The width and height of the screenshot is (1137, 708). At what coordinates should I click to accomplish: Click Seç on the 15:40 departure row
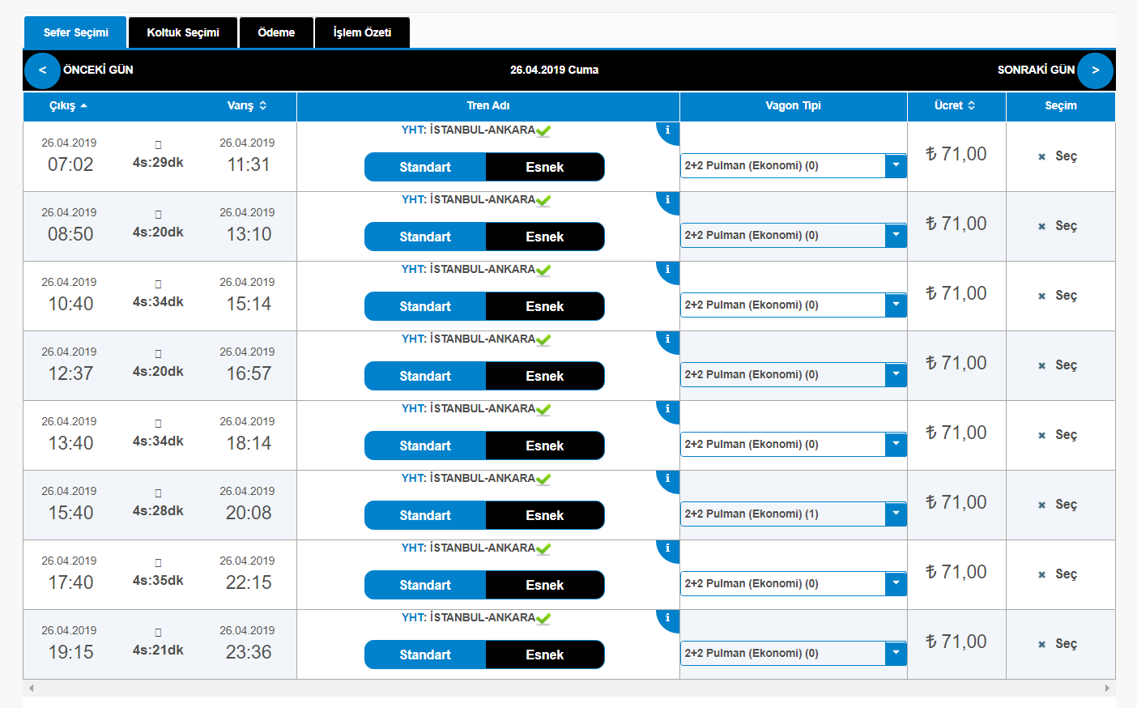pyautogui.click(x=1058, y=505)
